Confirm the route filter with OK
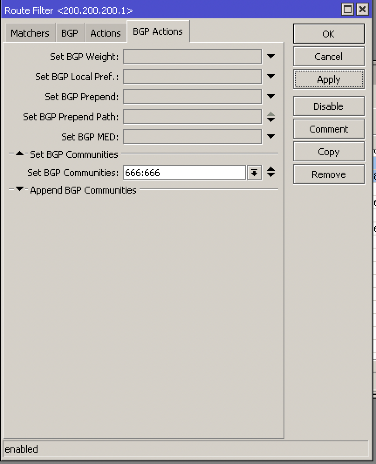The image size is (376, 464). (328, 34)
